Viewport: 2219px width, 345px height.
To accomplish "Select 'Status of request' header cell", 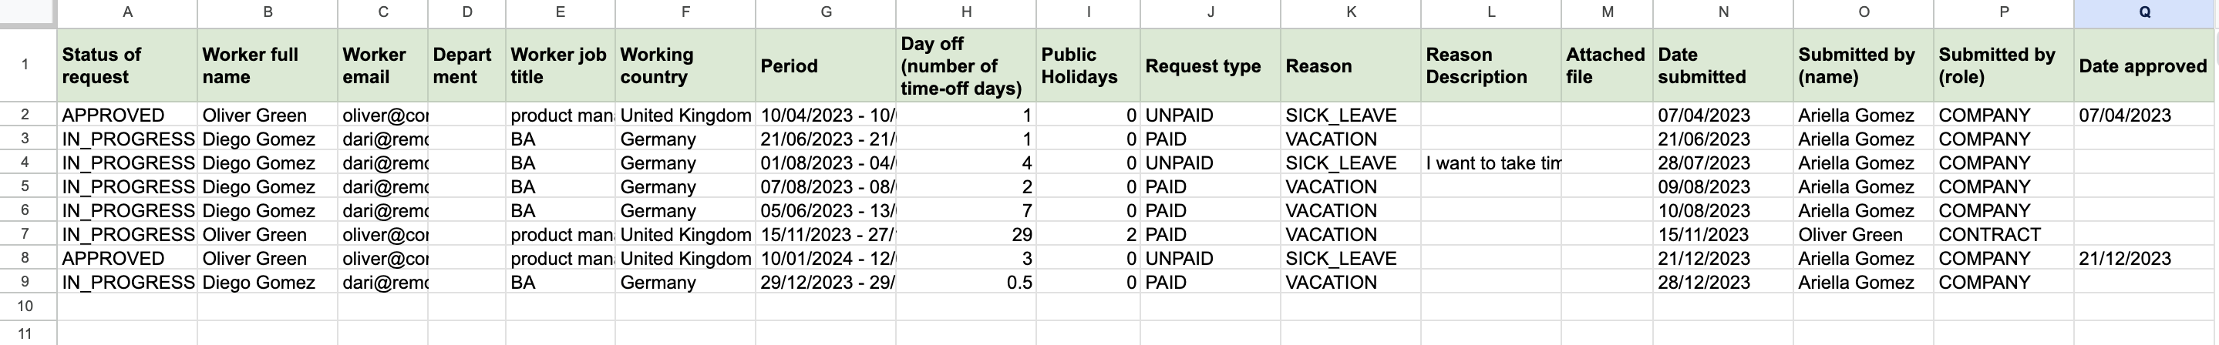I will click(127, 65).
